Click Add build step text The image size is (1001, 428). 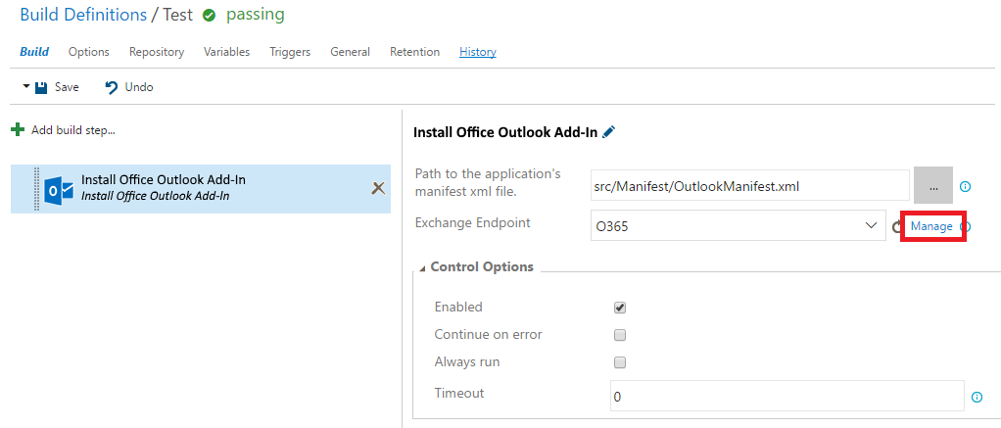73,130
